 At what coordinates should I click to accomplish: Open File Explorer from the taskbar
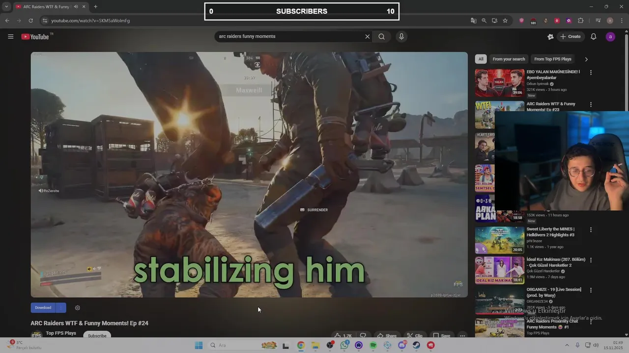315,345
